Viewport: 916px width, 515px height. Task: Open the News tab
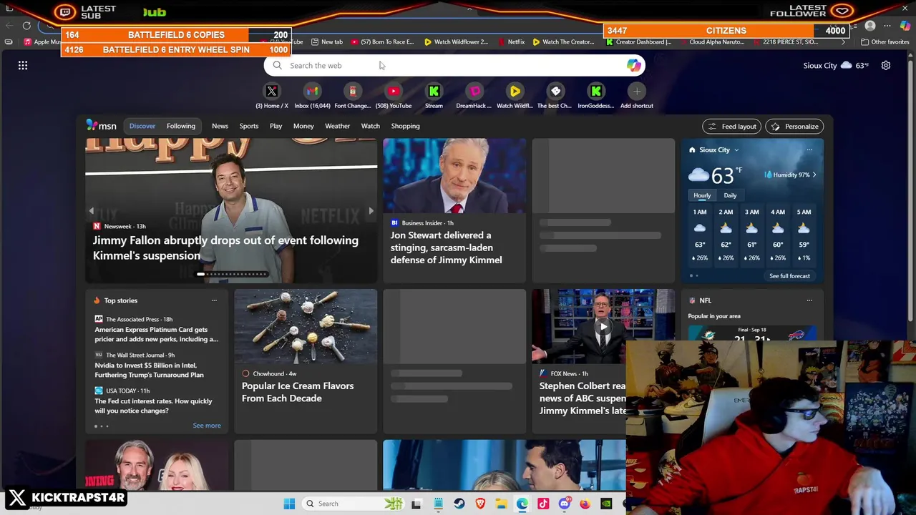click(220, 126)
